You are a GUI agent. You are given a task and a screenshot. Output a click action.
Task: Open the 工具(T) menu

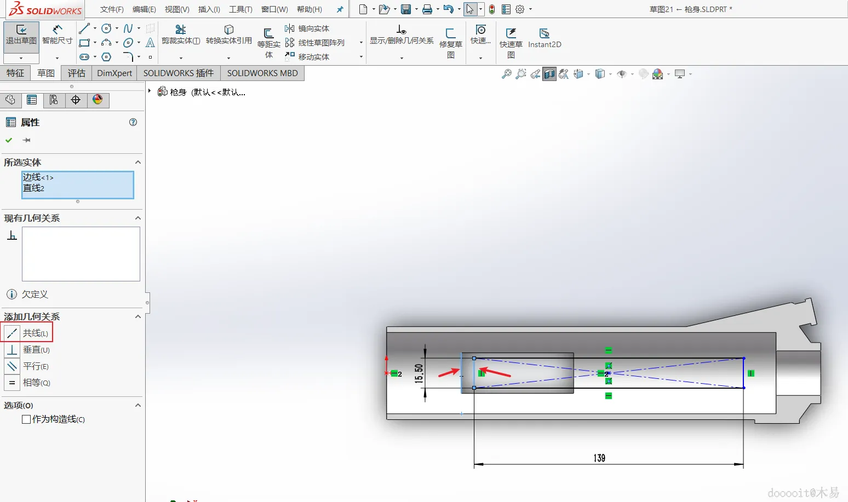click(x=240, y=9)
